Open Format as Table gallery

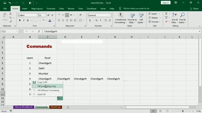pos(132,18)
